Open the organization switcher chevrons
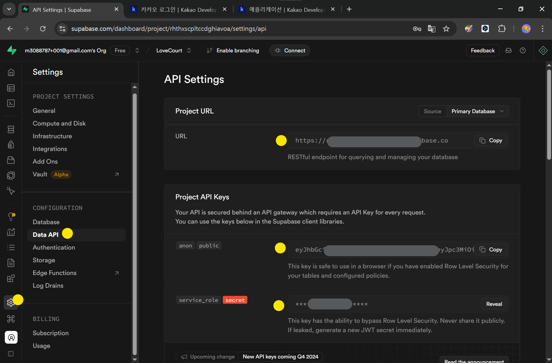This screenshot has height=363, width=552. 137,51
